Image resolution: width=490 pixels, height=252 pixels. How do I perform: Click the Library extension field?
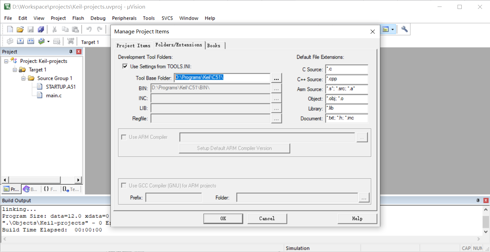coord(346,108)
